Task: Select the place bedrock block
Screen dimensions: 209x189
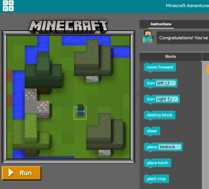Action: 163,147
